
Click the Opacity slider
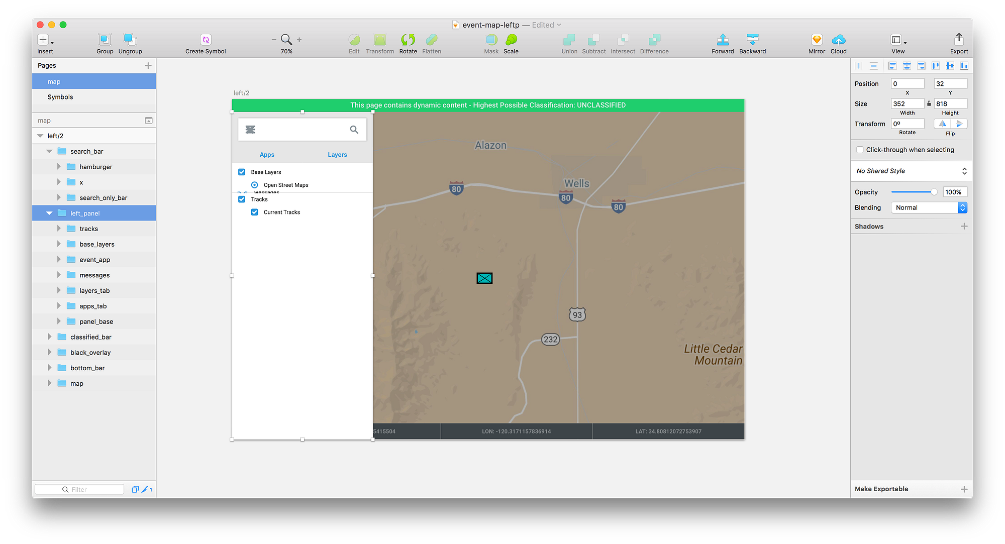click(x=914, y=192)
